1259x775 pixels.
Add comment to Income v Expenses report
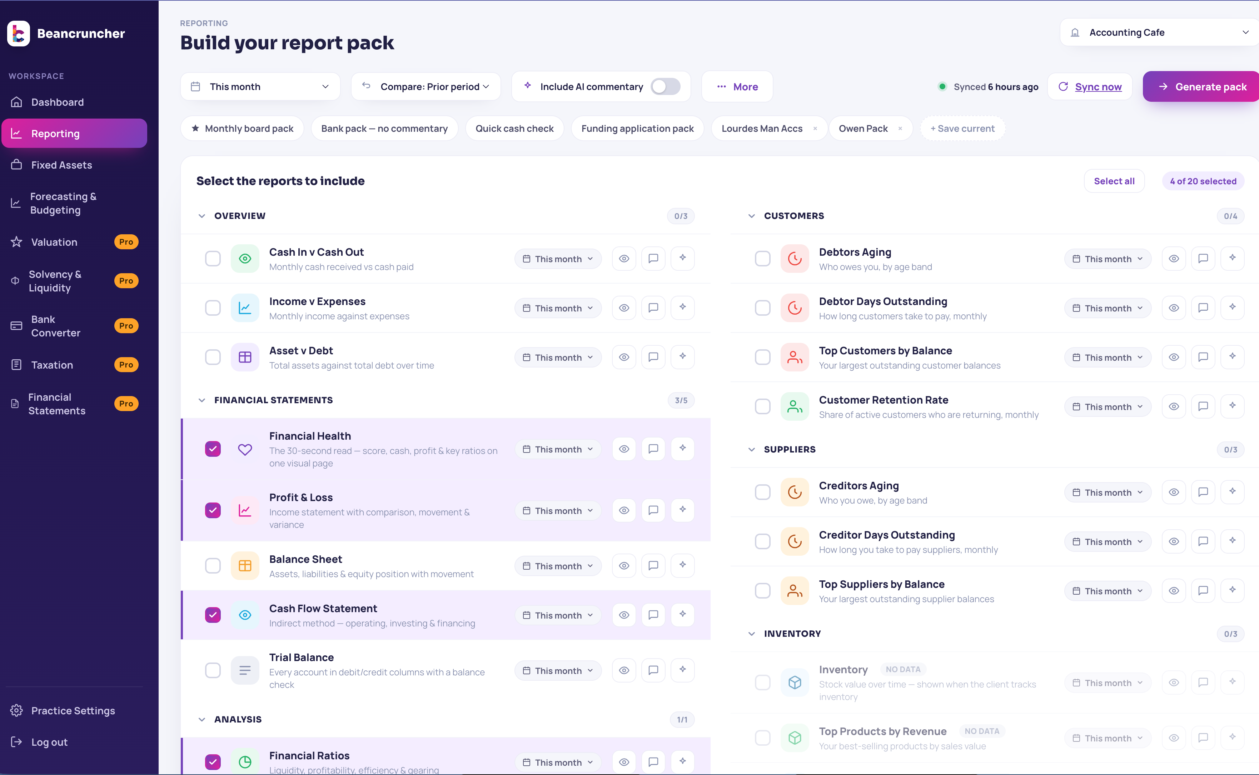tap(653, 308)
